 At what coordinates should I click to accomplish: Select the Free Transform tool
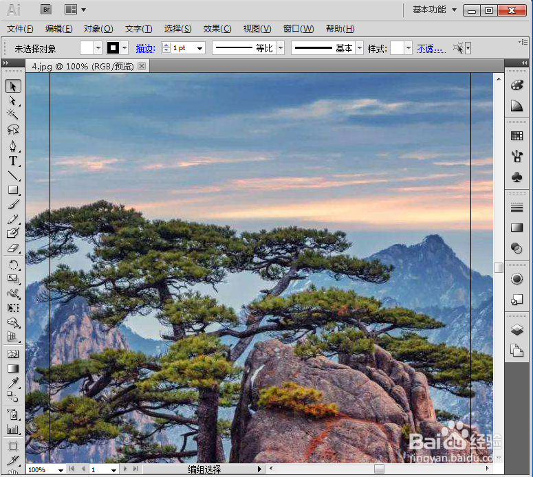13,308
